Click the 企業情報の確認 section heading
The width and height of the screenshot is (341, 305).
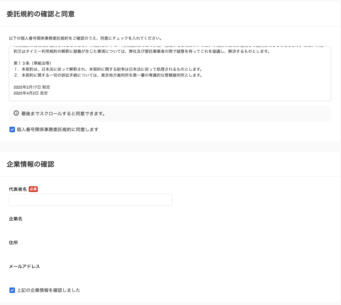click(x=30, y=164)
